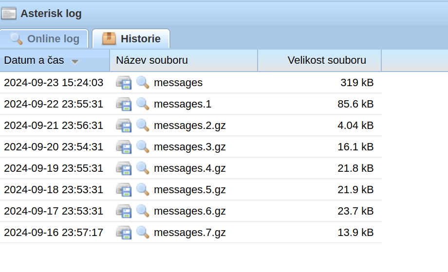Preview messages.5.gz with magnifier icon

click(143, 189)
